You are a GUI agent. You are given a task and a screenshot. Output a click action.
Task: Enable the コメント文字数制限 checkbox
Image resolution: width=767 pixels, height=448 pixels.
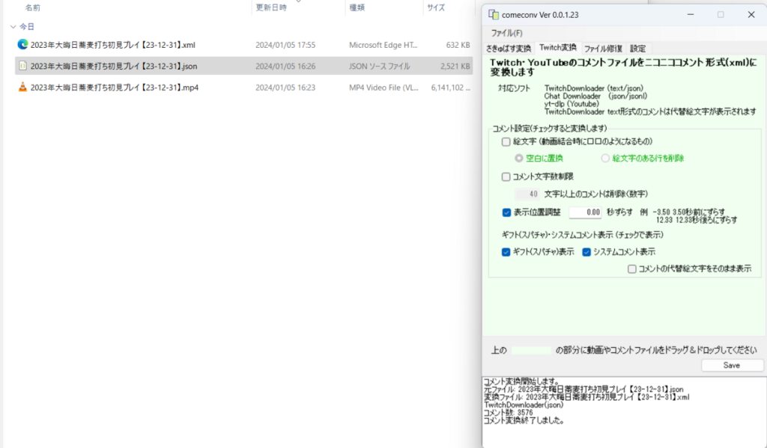tap(506, 177)
